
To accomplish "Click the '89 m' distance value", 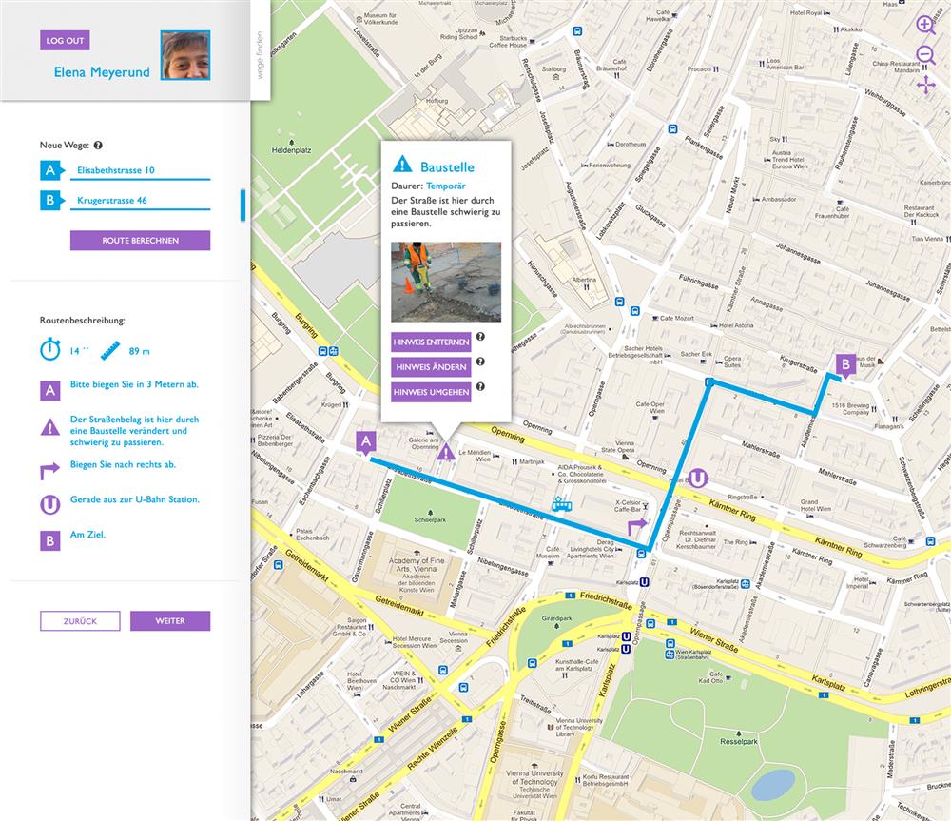I will 140,351.
